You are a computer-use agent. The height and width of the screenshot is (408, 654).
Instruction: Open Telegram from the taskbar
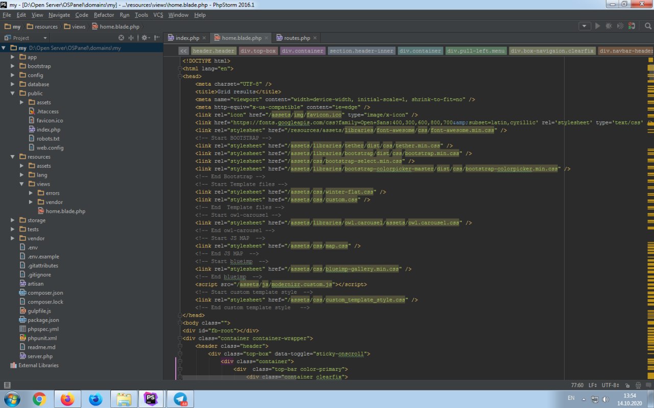coord(180,399)
